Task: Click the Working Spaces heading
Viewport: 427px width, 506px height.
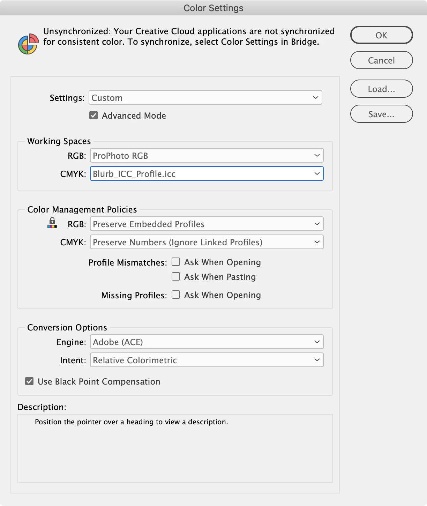Action: point(59,141)
